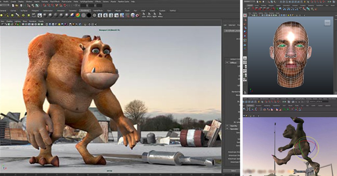The image size is (337, 176).
Task: Click Select button at attribute editor bottom
Action: tap(233, 171)
